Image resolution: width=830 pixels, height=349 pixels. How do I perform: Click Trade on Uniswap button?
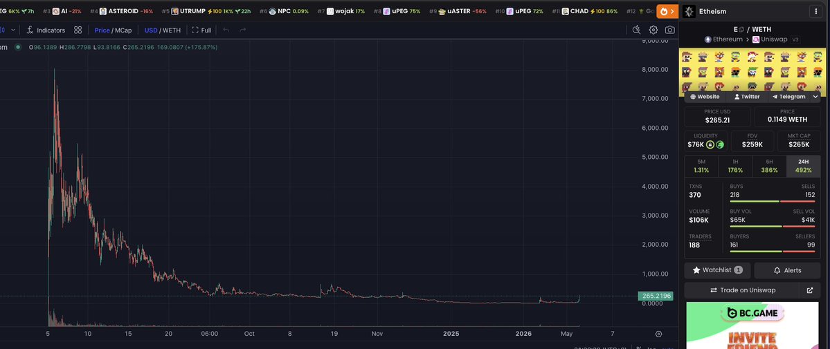pos(742,290)
